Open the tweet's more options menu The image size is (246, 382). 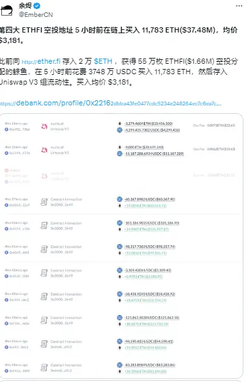pyautogui.click(x=239, y=6)
